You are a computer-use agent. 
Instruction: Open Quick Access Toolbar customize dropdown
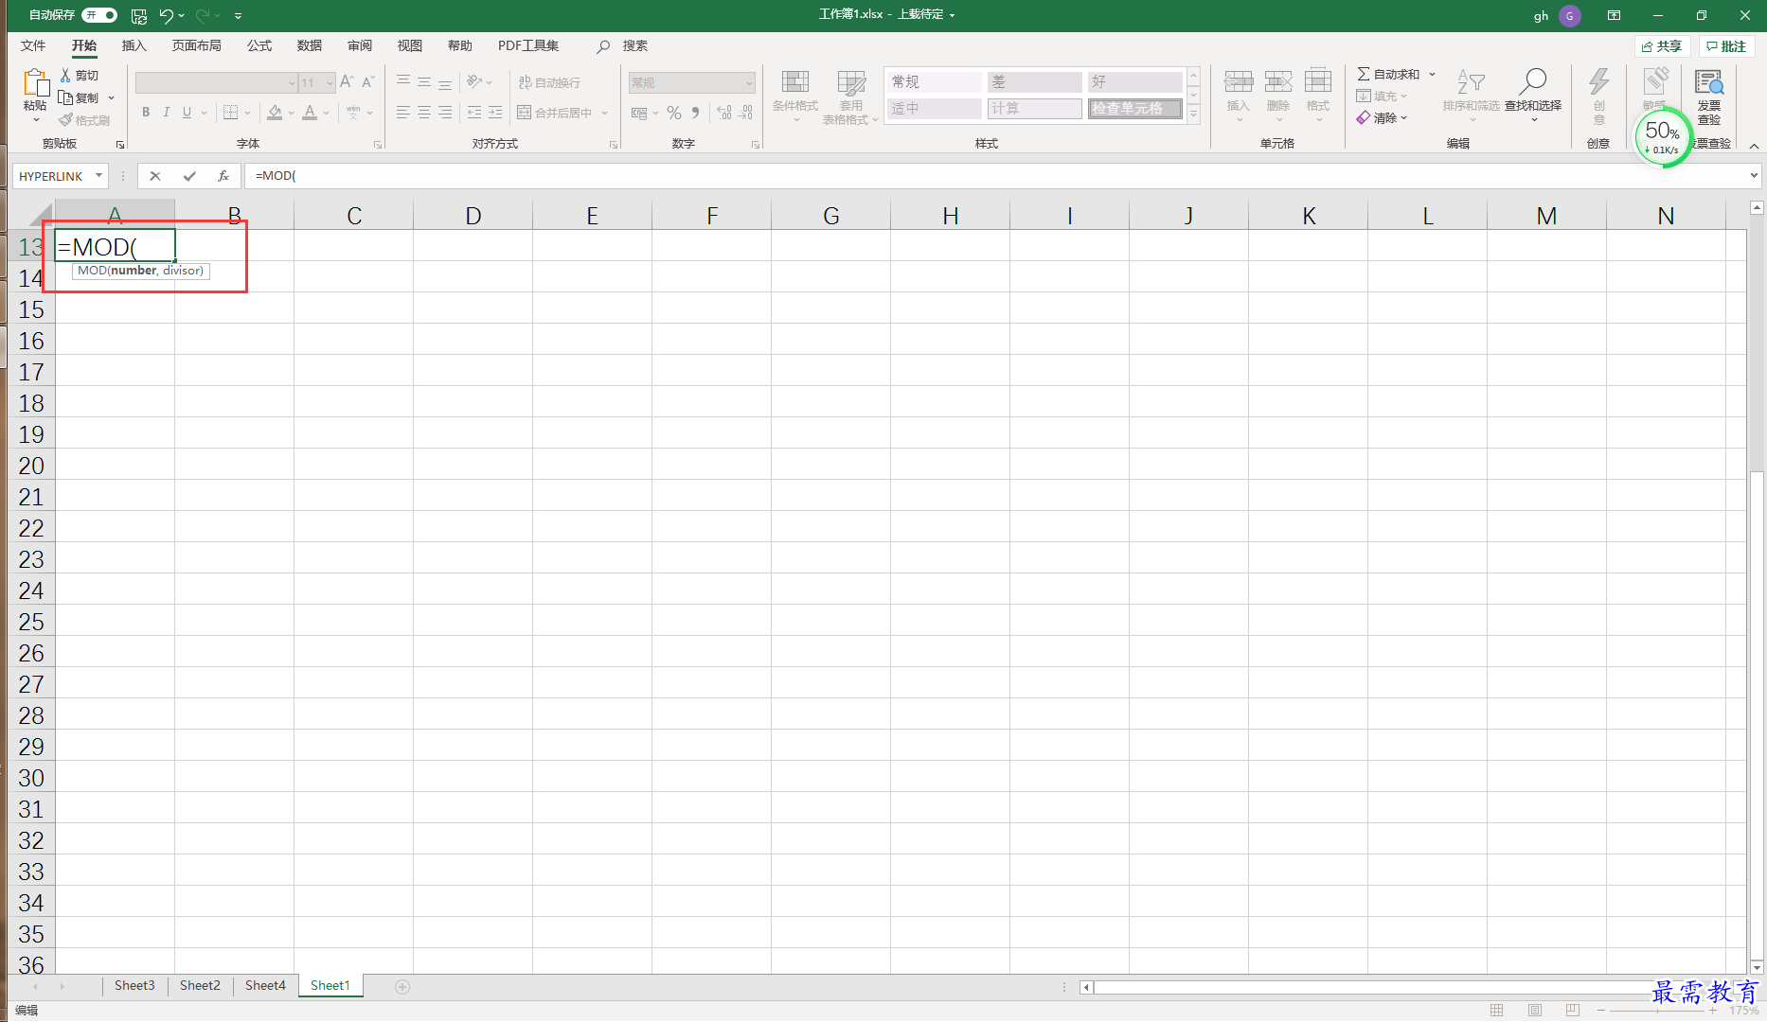[x=238, y=15]
